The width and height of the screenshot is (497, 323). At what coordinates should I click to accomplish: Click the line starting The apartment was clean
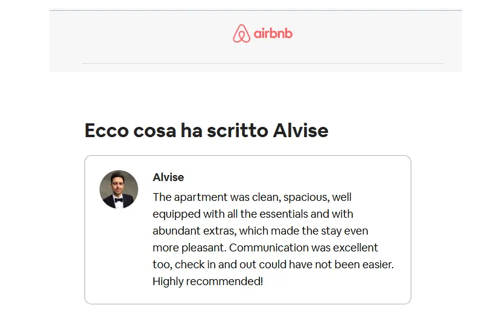pyautogui.click(x=252, y=197)
